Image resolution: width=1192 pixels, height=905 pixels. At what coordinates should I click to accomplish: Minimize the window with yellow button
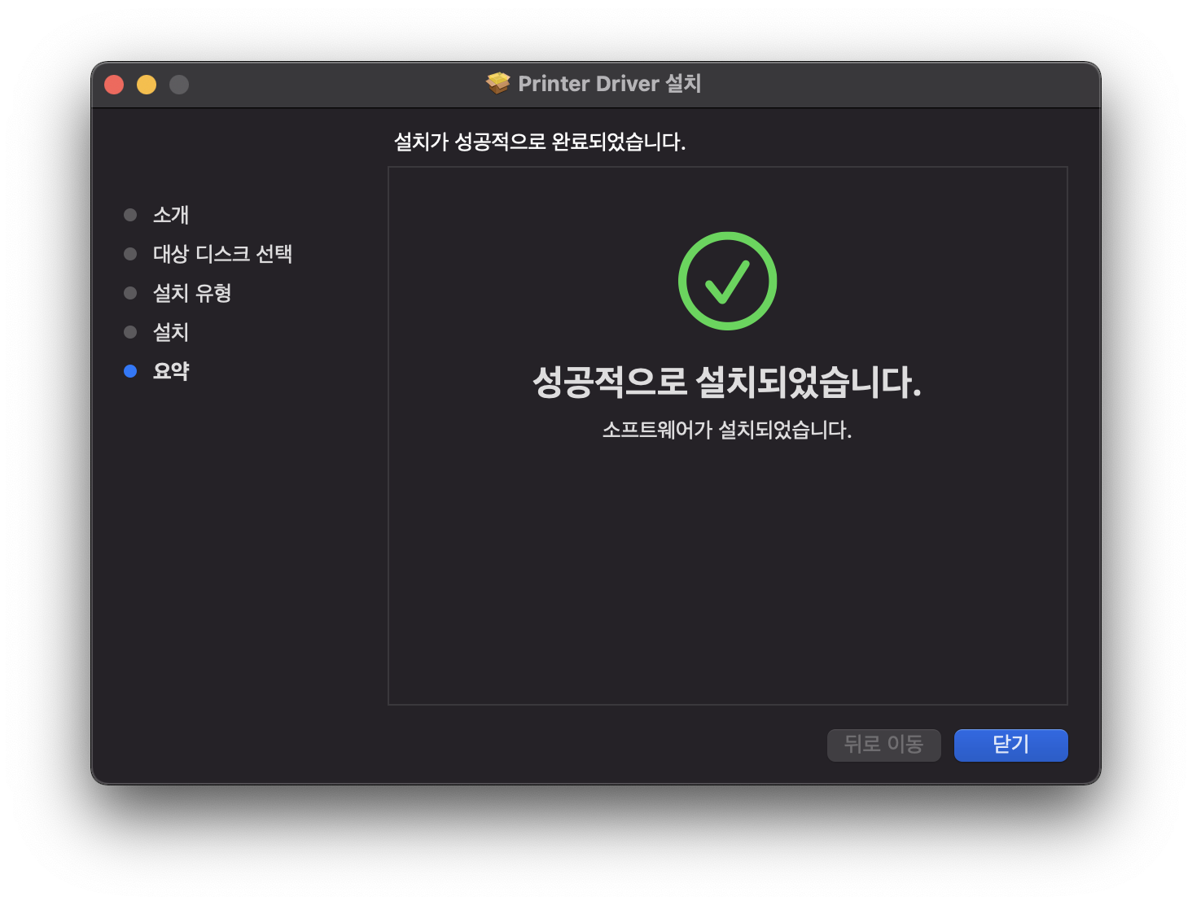point(147,85)
